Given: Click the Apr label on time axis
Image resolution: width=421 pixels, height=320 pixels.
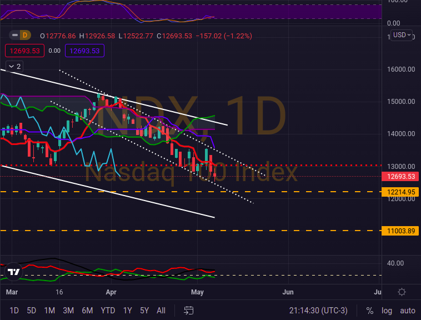Looking at the screenshot, I should [111, 292].
